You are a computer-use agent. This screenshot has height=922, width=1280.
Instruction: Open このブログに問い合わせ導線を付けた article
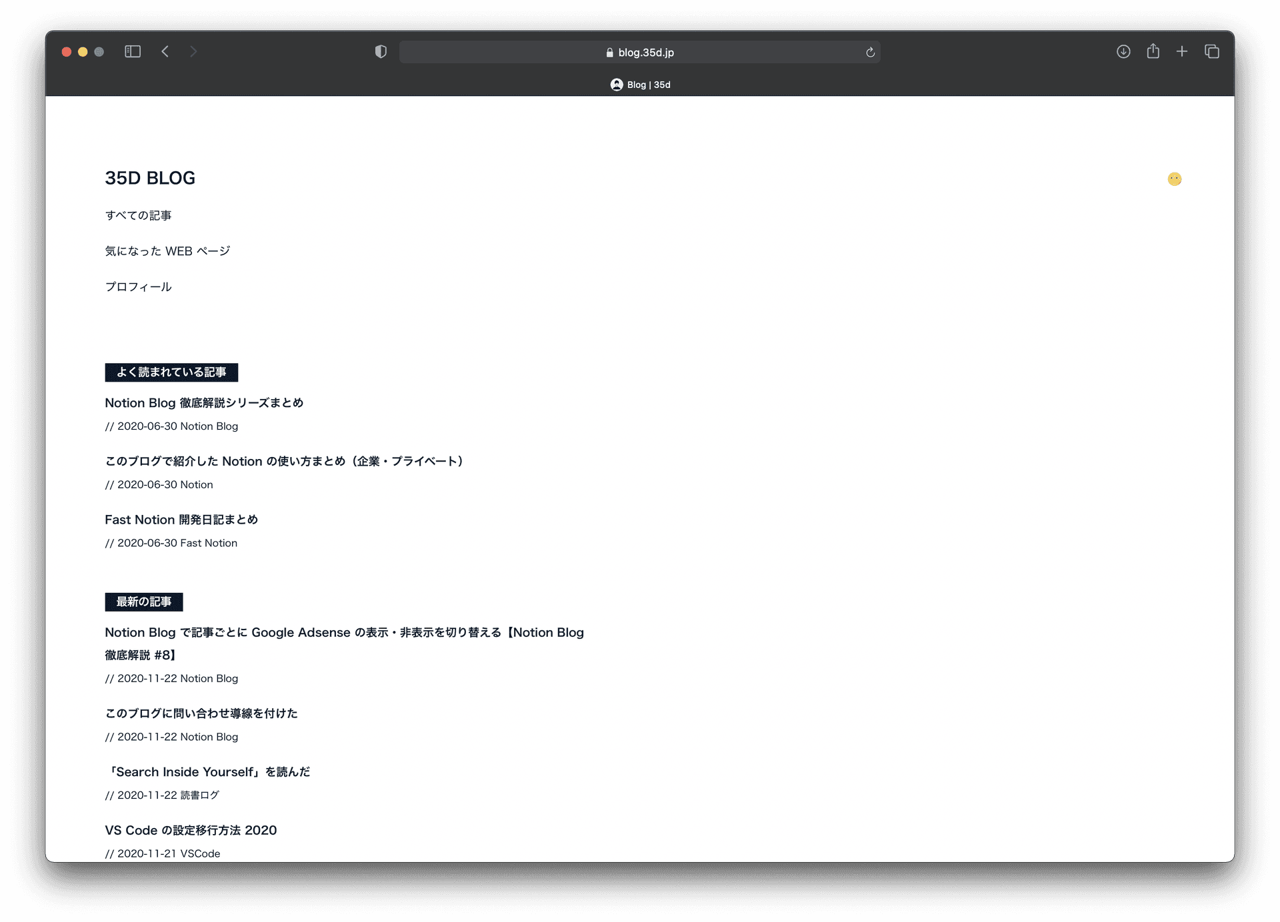[x=201, y=713]
